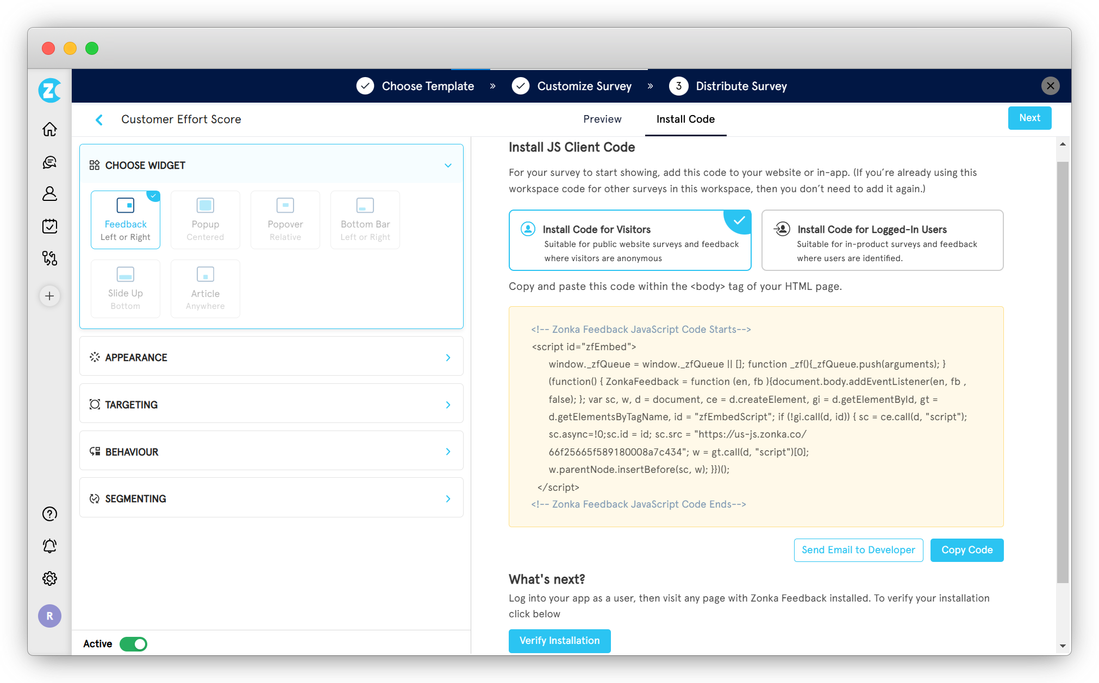This screenshot has height=683, width=1099.
Task: Select Popover Relative widget
Action: coord(284,218)
